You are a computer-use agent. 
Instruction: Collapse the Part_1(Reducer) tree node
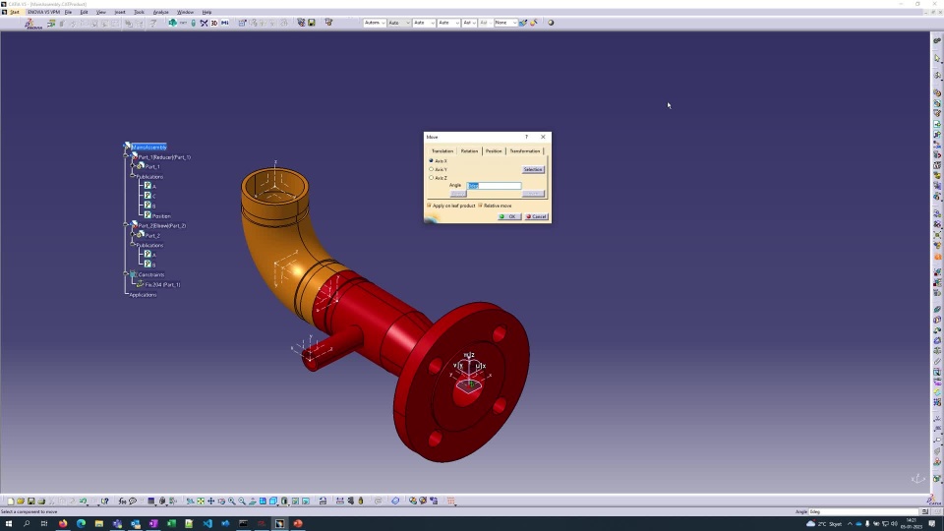click(126, 155)
